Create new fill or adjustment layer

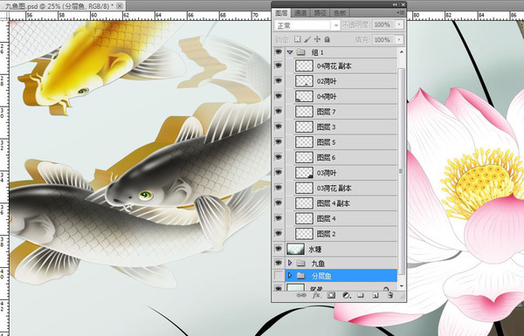coord(347,295)
